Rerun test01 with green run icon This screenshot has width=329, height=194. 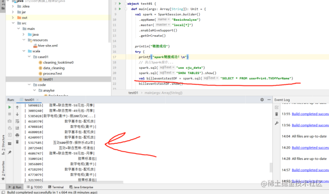[x=9, y=107]
